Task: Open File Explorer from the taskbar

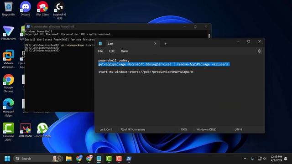Action: (x=69, y=159)
